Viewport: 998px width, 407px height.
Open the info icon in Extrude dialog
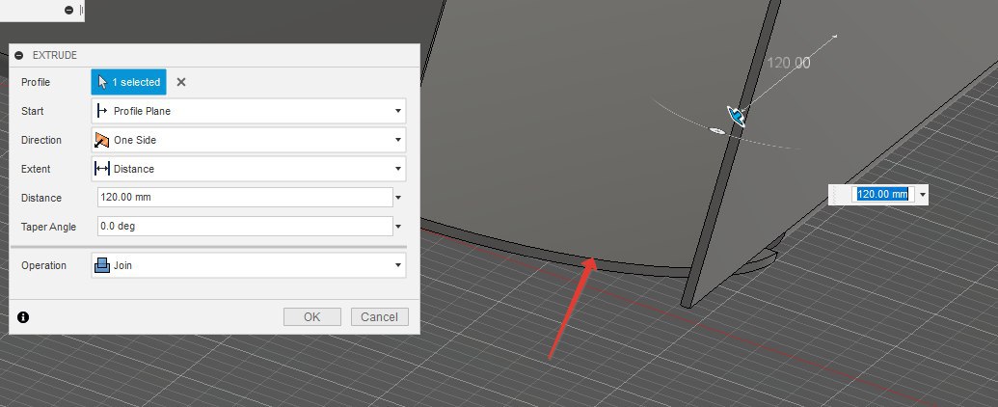23,317
